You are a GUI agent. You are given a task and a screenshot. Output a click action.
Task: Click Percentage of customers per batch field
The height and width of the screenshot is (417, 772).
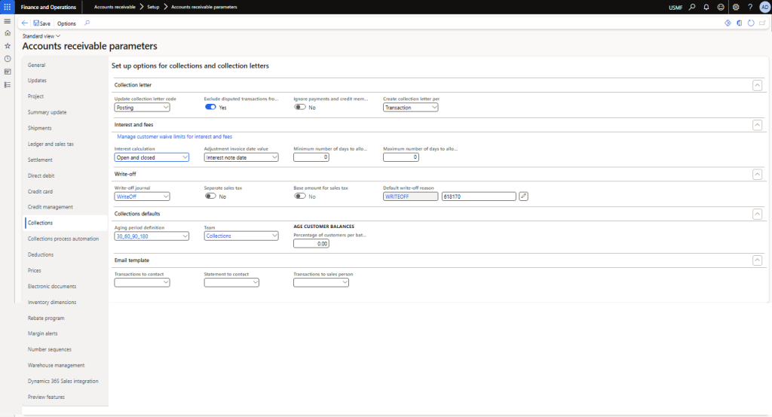311,244
